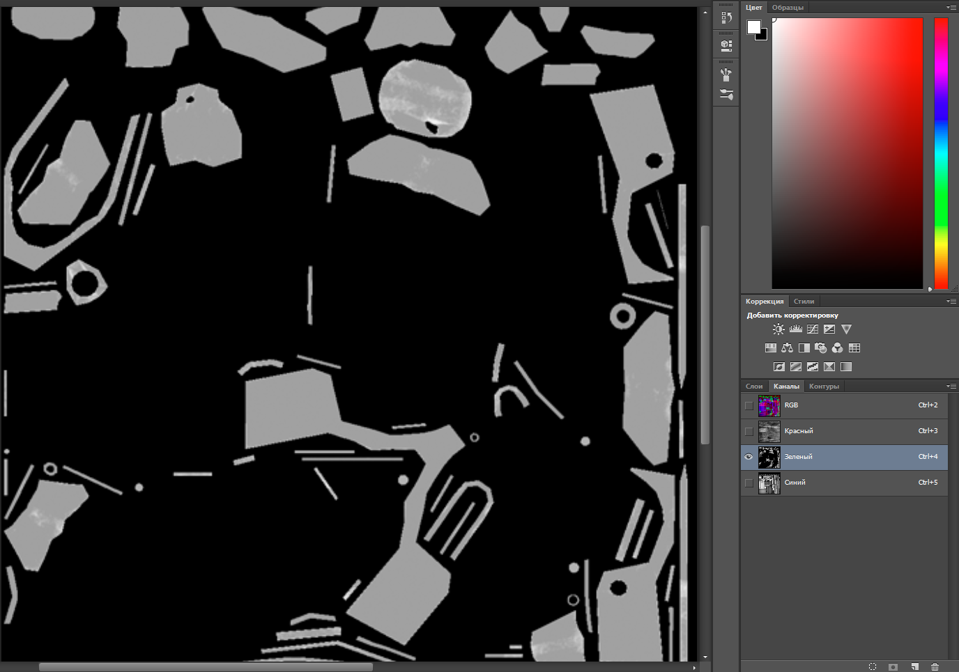Add a Levels adjustment
The width and height of the screenshot is (959, 672).
pyautogui.click(x=795, y=329)
